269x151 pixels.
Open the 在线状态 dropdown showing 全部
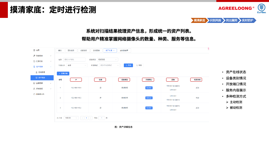coord(77,65)
